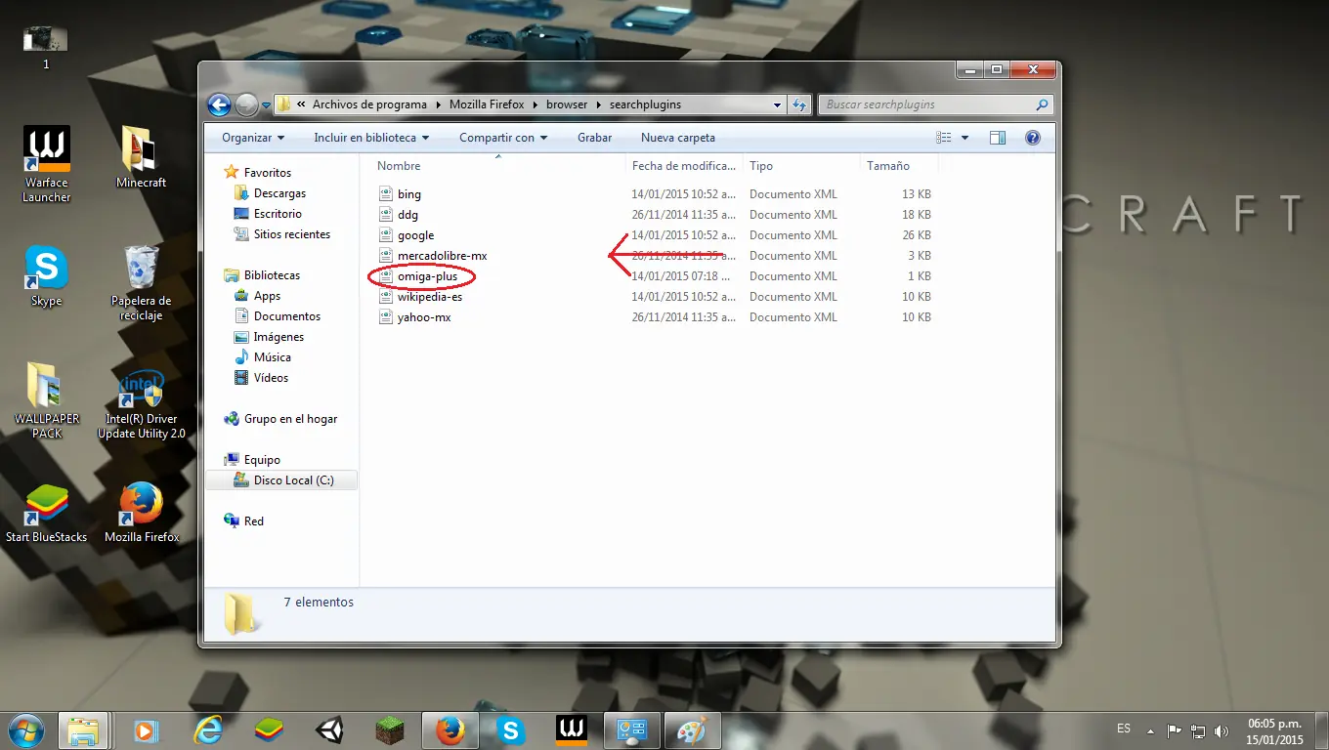Click the Mozilla Firefox breadcrumb segment
This screenshot has width=1329, height=750.
click(487, 104)
